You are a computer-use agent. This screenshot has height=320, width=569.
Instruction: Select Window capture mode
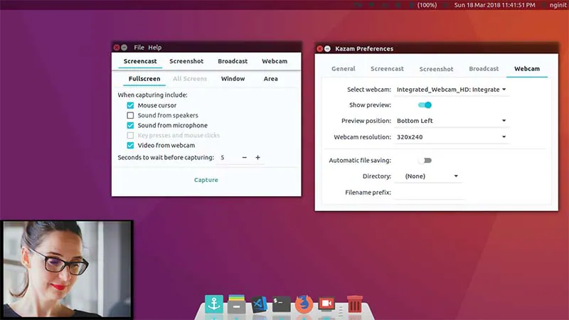(233, 79)
